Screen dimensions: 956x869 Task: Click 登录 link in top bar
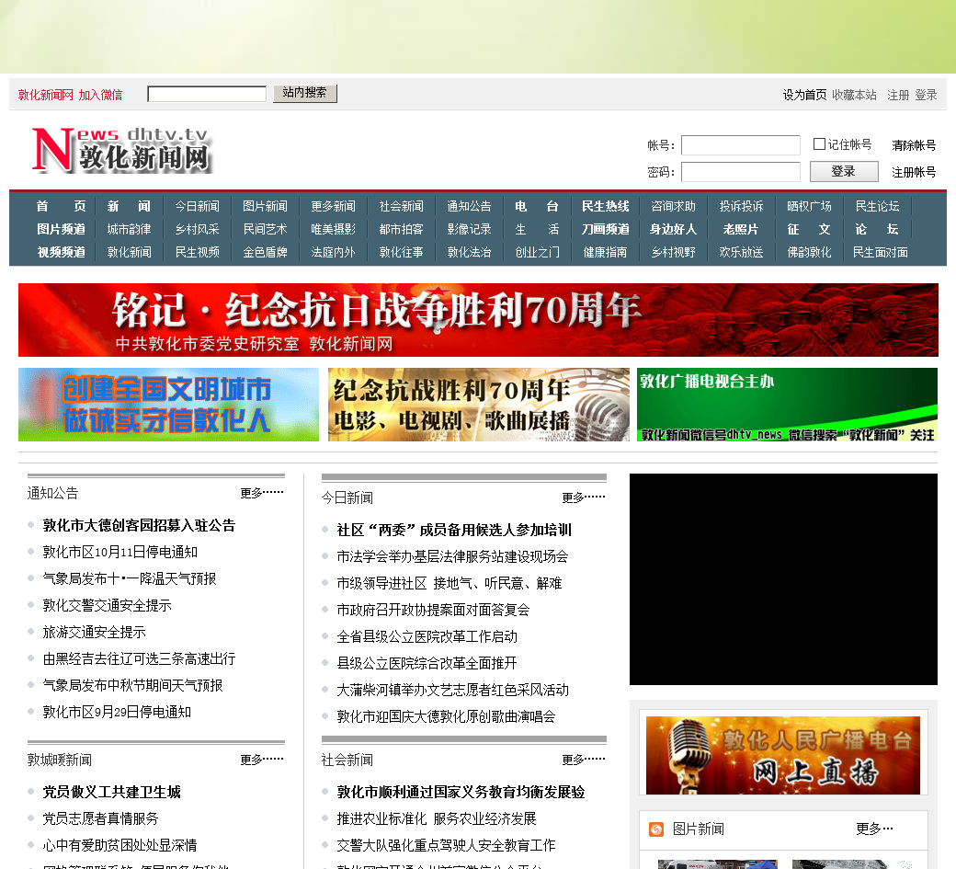pos(926,95)
